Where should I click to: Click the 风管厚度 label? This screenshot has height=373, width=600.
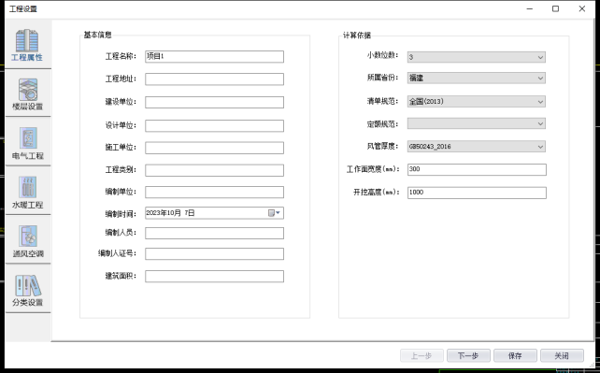coord(382,146)
